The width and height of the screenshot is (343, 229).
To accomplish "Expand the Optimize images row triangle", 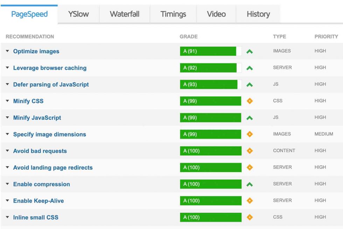I will point(7,51).
